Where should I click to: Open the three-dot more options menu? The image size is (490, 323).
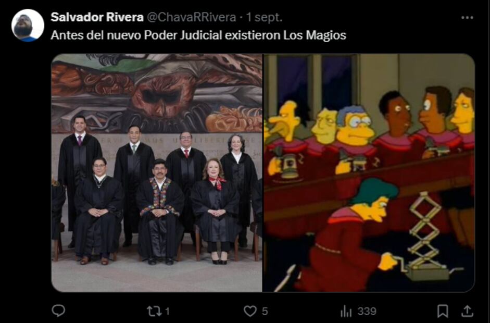tap(467, 18)
